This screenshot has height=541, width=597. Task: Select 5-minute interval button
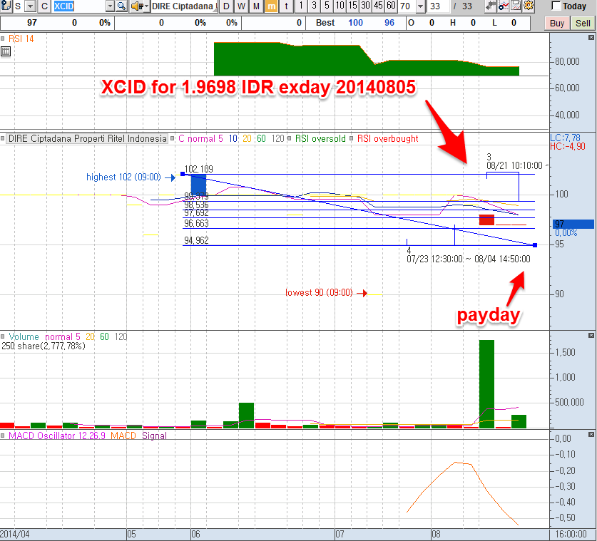(x=327, y=6)
